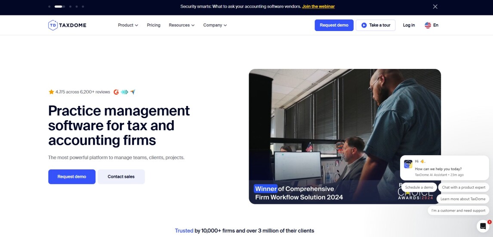
Task: Click the Capterra reviews arrow icon
Action: (133, 92)
